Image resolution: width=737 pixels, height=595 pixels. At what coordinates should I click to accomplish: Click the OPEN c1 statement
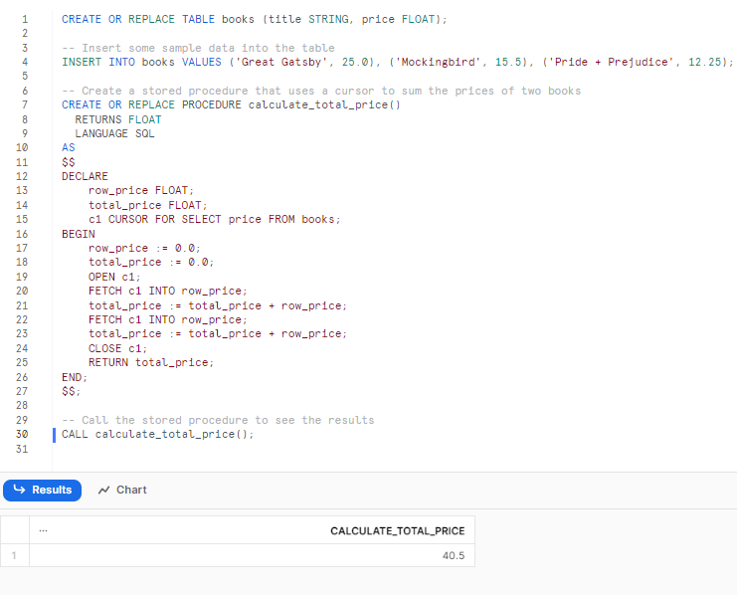(x=114, y=277)
